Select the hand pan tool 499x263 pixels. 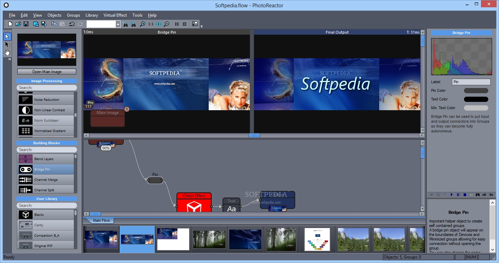(7, 53)
